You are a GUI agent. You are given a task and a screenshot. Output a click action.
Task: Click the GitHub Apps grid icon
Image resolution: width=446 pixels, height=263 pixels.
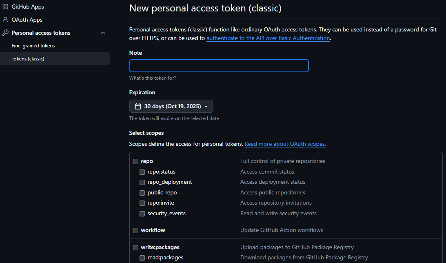pos(5,7)
